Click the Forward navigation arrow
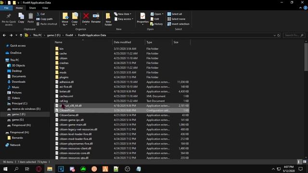Viewport: 308px width, 173px height. [11, 35]
